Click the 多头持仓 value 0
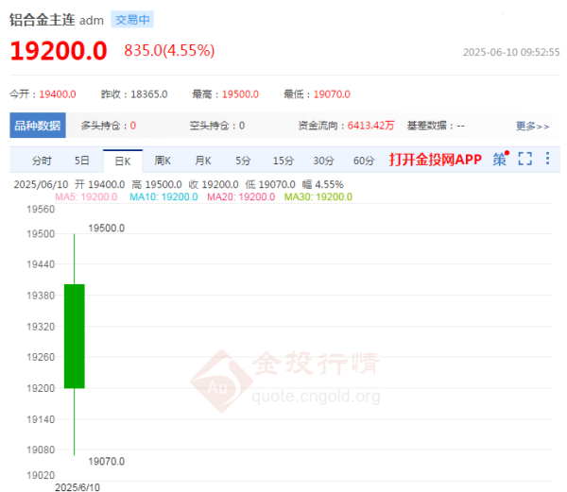 coord(133,126)
